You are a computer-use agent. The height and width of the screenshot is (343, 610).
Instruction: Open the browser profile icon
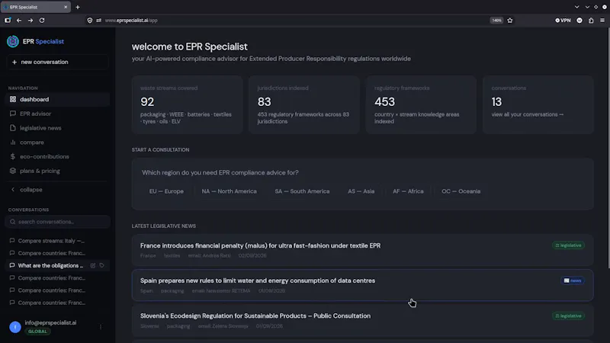point(579,21)
